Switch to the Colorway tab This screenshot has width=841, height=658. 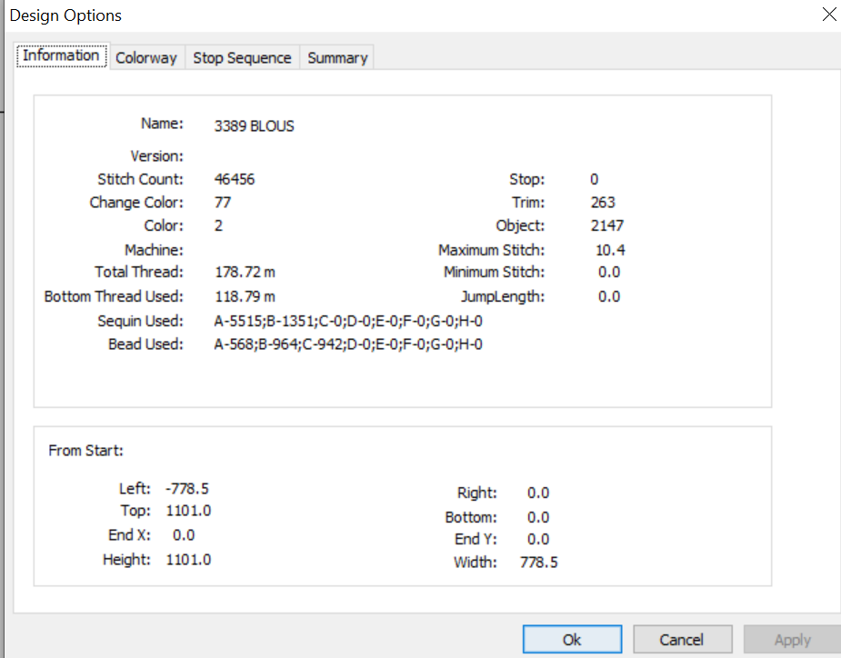(146, 57)
